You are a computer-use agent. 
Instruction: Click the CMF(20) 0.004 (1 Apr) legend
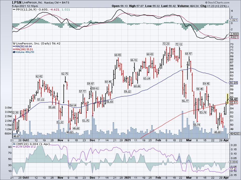click(33, 144)
